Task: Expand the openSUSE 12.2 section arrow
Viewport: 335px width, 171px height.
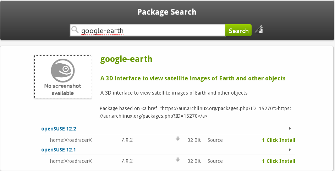Action: pyautogui.click(x=290, y=129)
